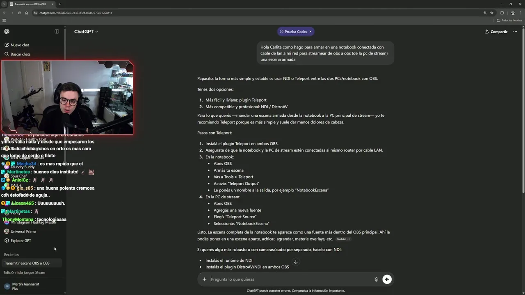Click the webcam overlay video
This screenshot has width=525, height=295.
[x=67, y=98]
